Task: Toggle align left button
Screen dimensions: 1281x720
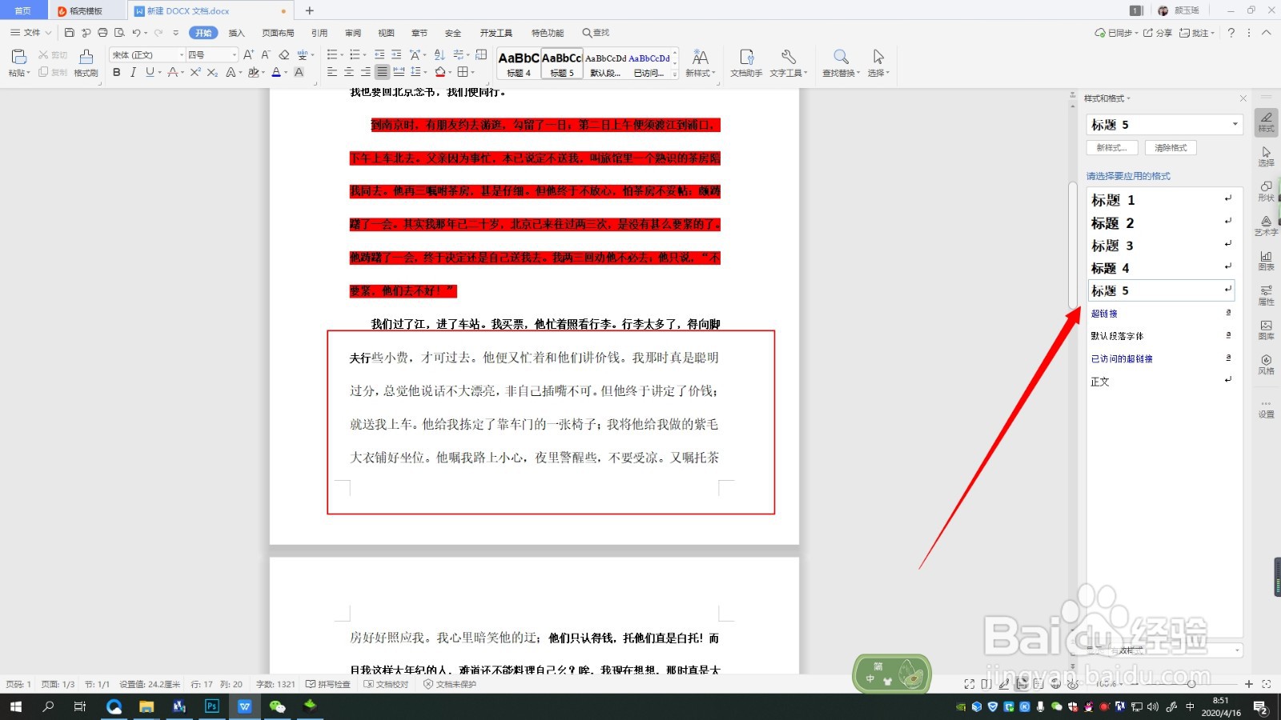Action: coord(332,72)
